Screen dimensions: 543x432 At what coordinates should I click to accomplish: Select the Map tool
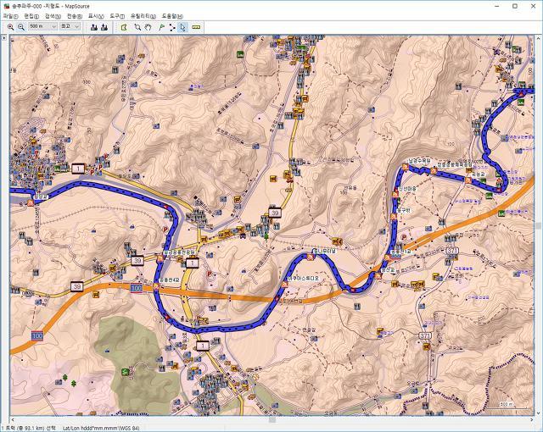tap(124, 27)
